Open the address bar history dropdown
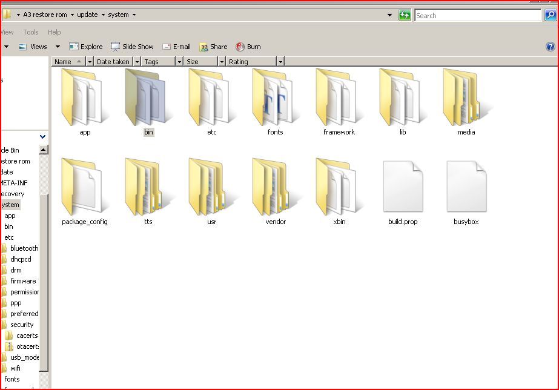559x390 pixels. point(389,15)
